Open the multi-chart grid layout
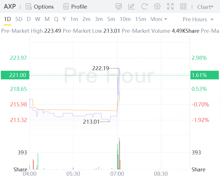Image resolution: width=220 pixels, height=178 pixels. [x=183, y=6]
